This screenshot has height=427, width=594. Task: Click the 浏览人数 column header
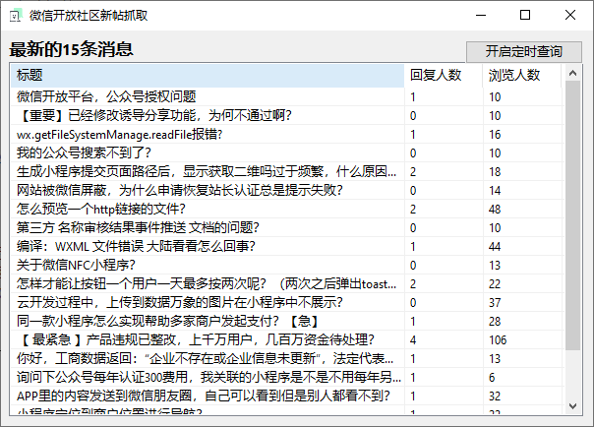(514, 76)
